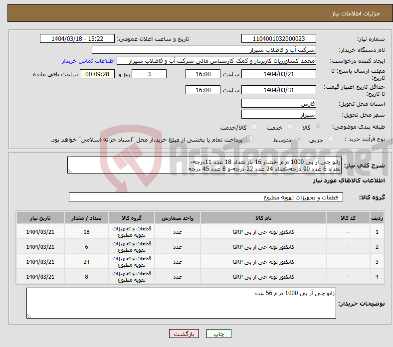This screenshot has width=393, height=347.
Task: Click the چاپ (print) button
Action: (218, 334)
